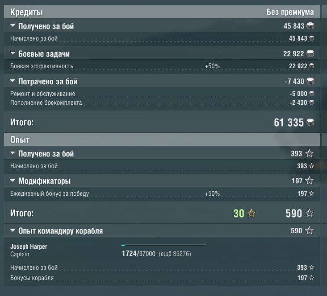Click the coin icon next to -7 430
The width and height of the screenshot is (327, 296).
[310, 81]
